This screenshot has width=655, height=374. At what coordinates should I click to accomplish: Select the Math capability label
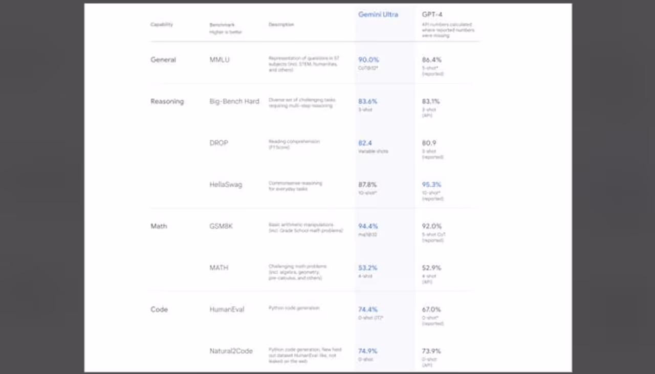pos(159,226)
